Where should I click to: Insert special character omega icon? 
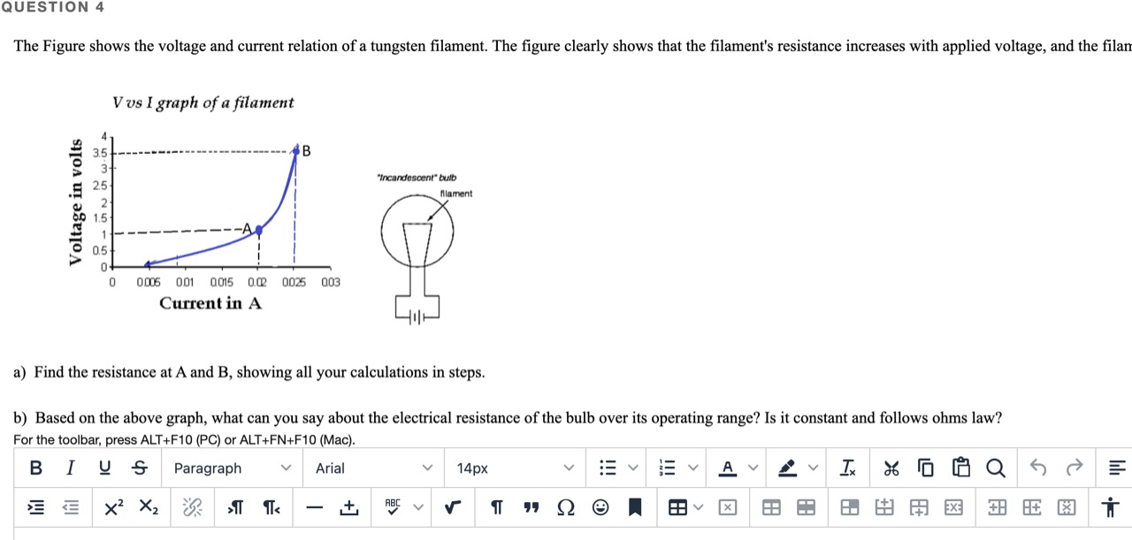pyautogui.click(x=565, y=507)
